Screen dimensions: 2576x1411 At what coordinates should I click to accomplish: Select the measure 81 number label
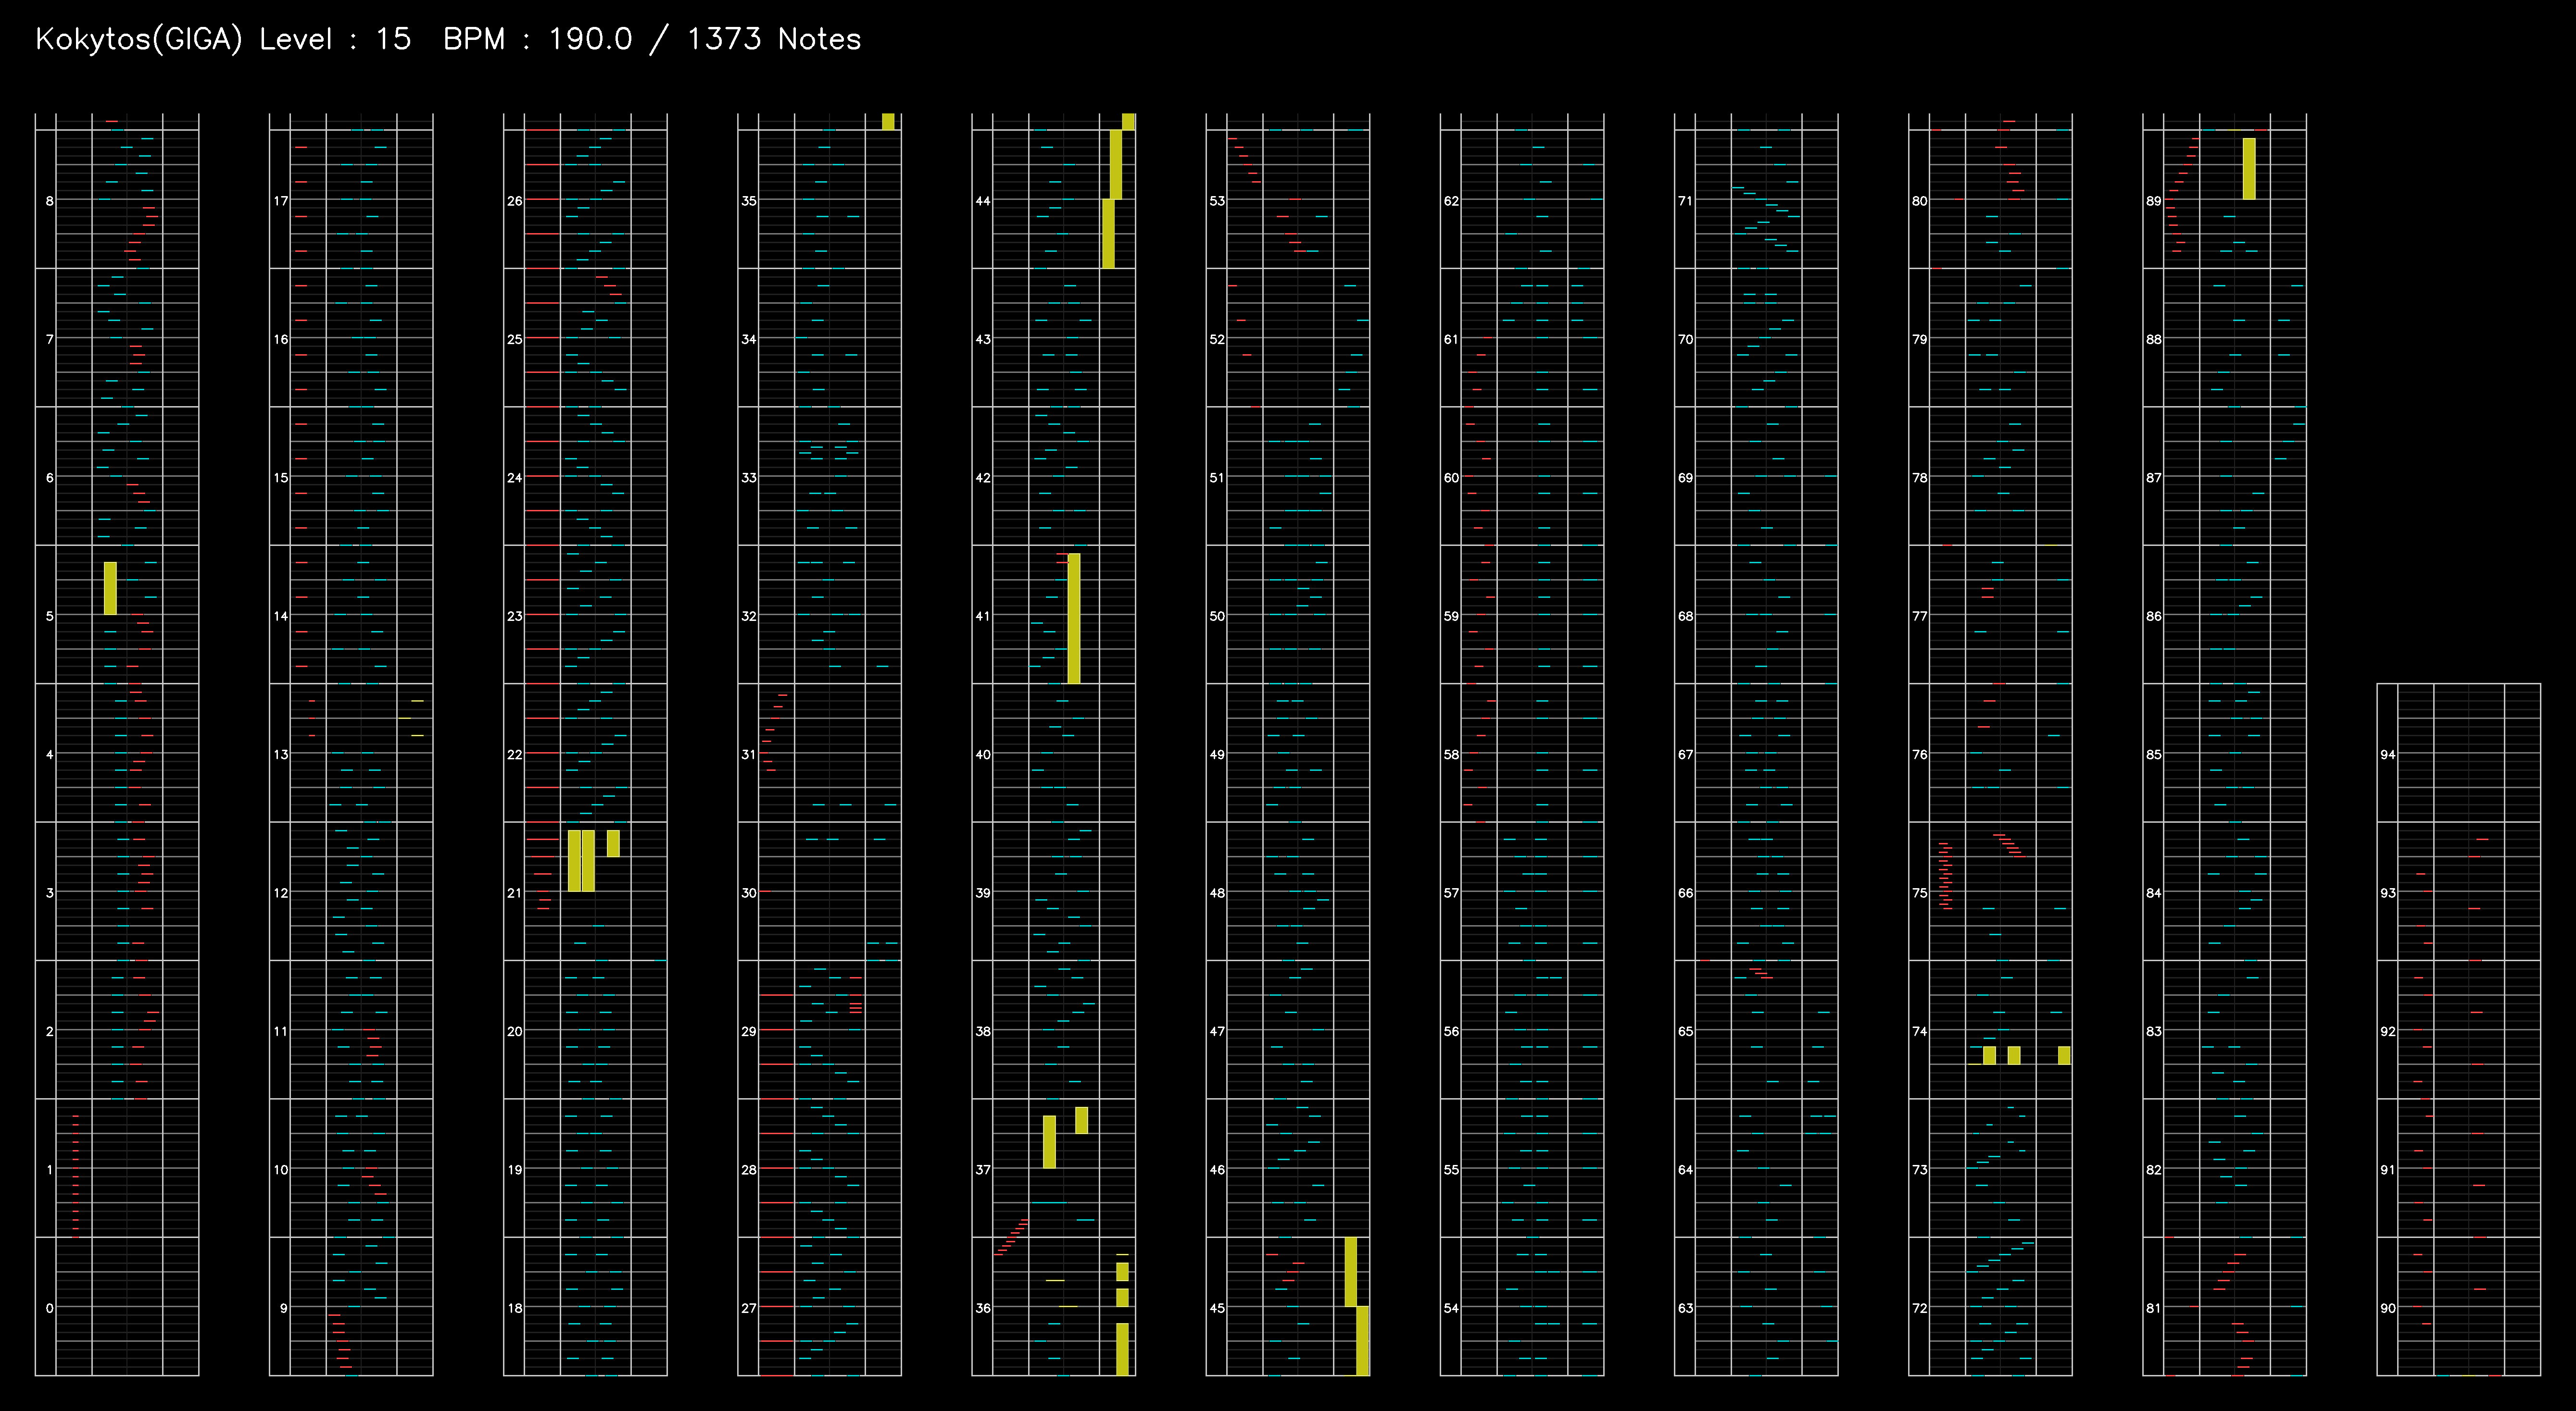point(2154,1308)
